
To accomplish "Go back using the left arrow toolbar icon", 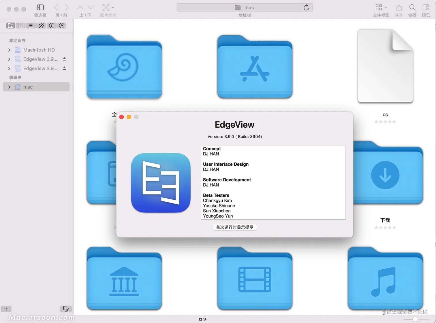I will pyautogui.click(x=56, y=7).
